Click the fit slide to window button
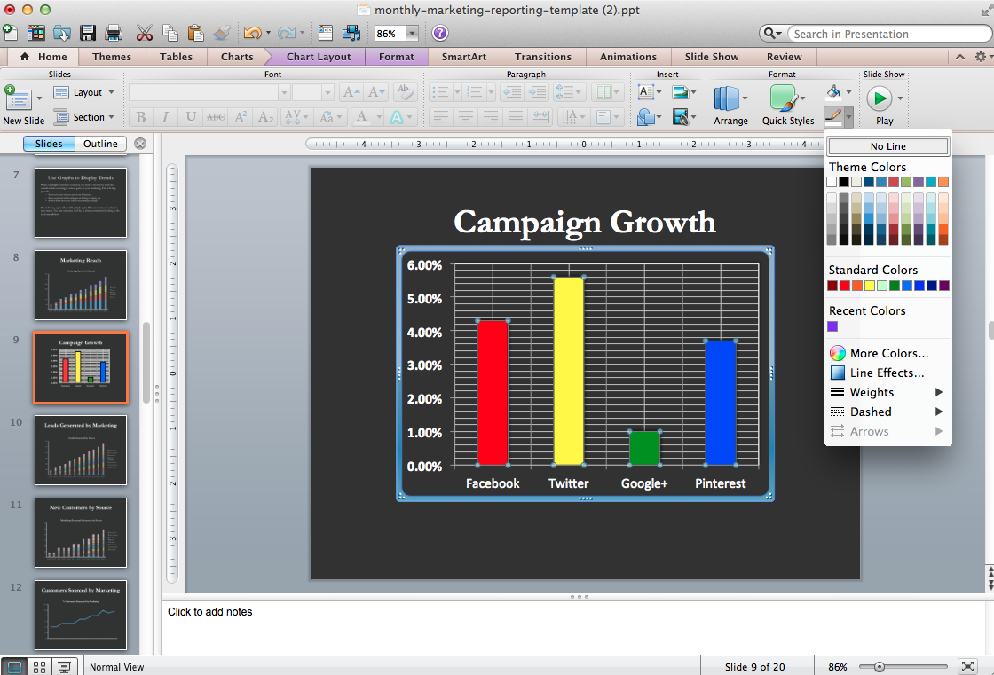The width and height of the screenshot is (994, 675). click(x=966, y=667)
